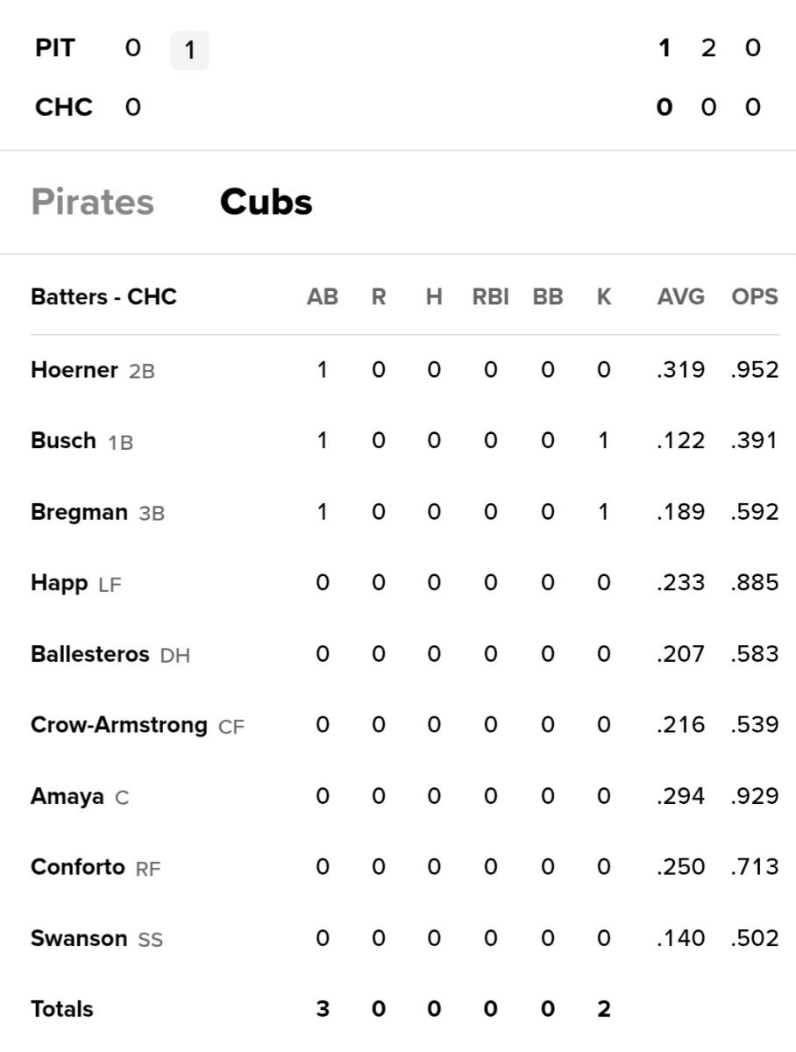The height and width of the screenshot is (1052, 796).
Task: Click the Totals row label
Action: pyautogui.click(x=61, y=1010)
